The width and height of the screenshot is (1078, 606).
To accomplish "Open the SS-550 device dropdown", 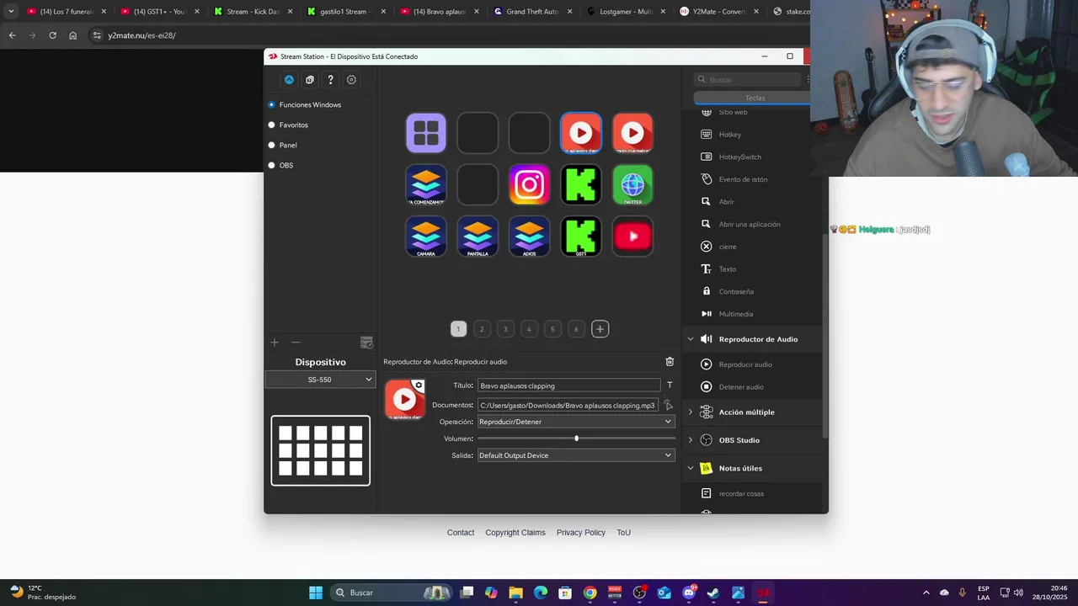I will 320,380.
